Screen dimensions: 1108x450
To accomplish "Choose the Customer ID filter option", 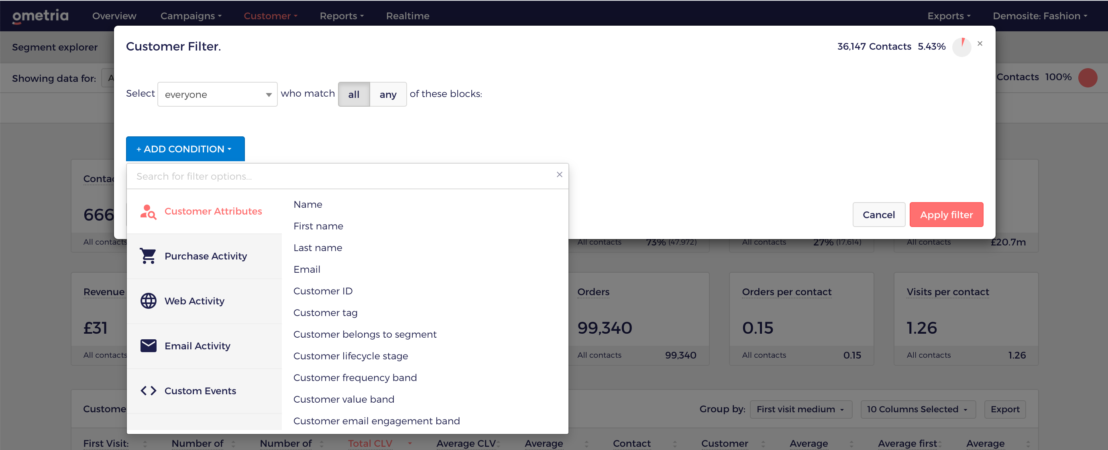I will [323, 291].
